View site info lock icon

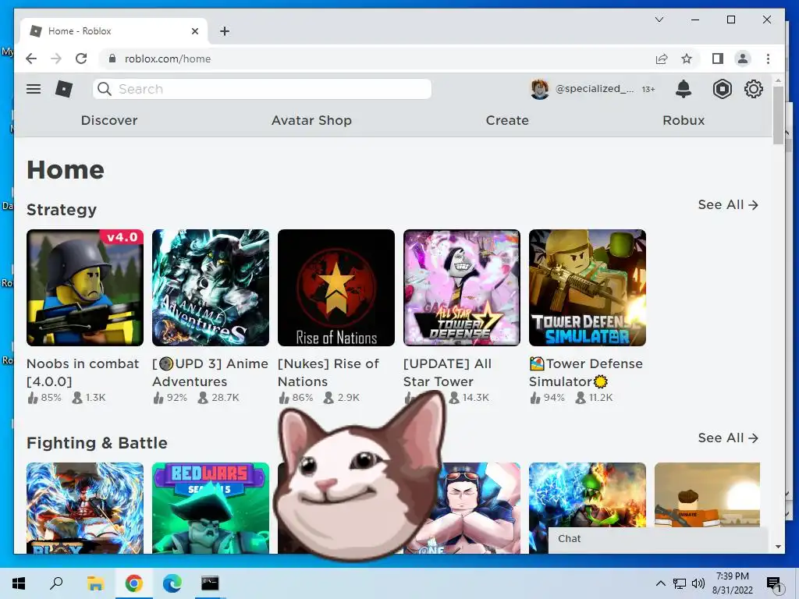click(112, 58)
